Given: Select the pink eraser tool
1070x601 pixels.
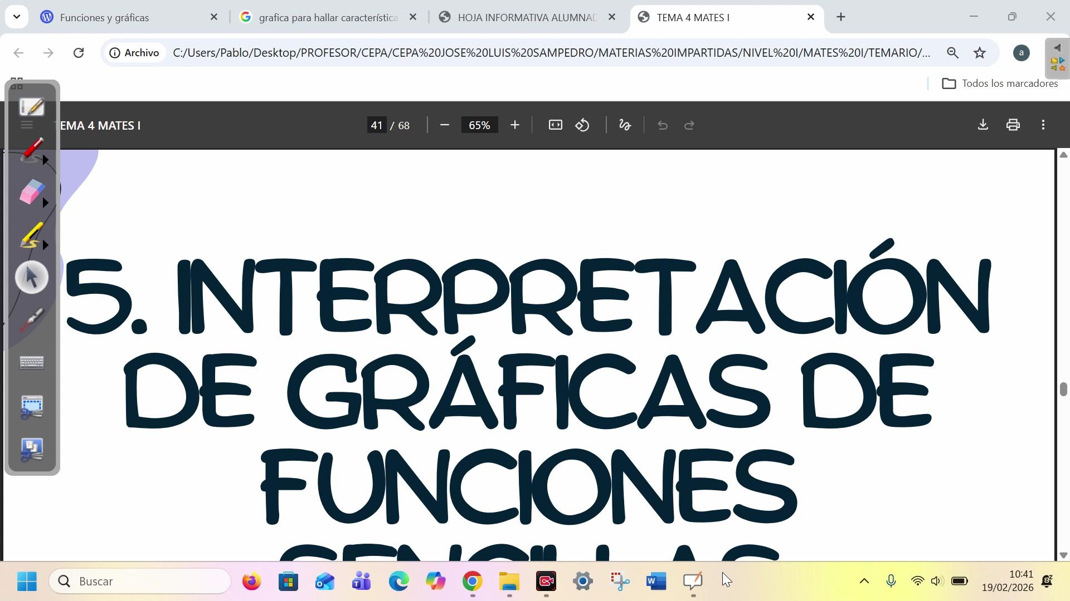Looking at the screenshot, I should [31, 192].
